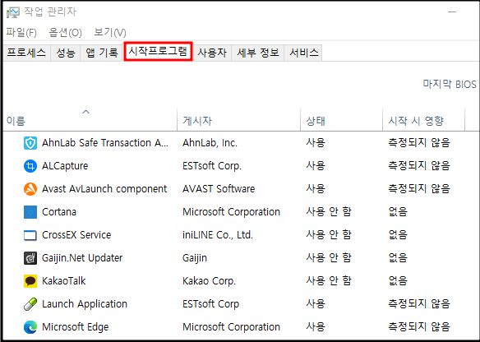Switch to the 프로세스 tab
This screenshot has width=480, height=342.
[x=26, y=53]
